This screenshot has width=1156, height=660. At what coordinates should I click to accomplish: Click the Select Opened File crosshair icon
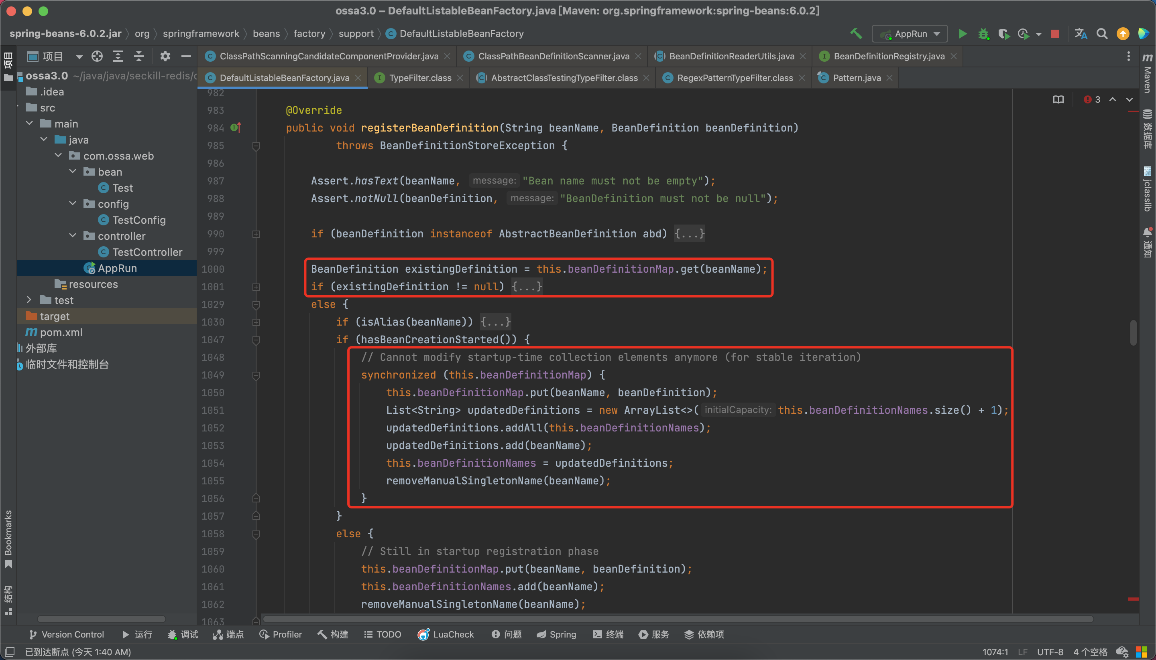click(97, 56)
